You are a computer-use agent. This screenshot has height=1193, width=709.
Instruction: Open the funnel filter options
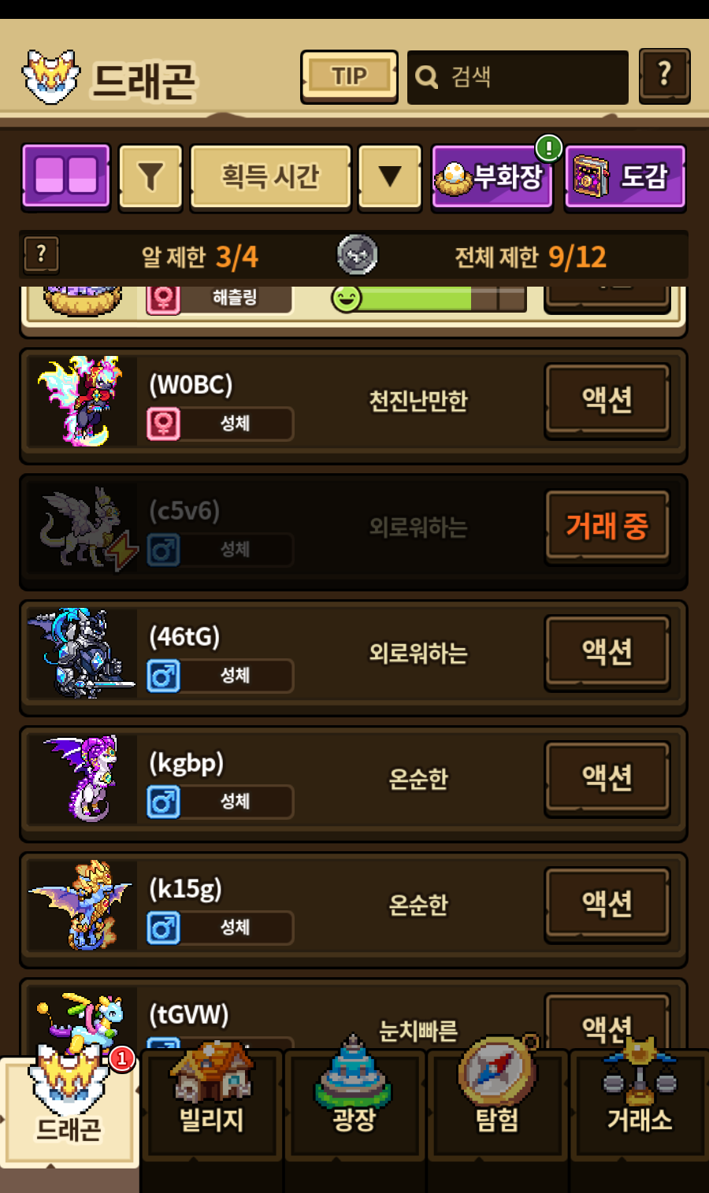150,177
